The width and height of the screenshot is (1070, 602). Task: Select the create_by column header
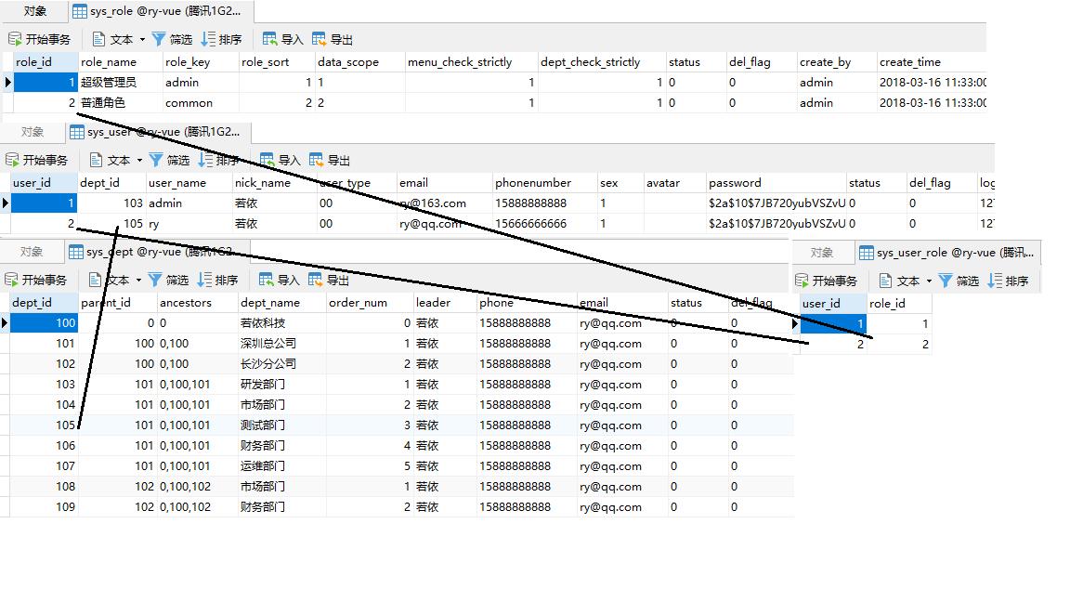837,62
